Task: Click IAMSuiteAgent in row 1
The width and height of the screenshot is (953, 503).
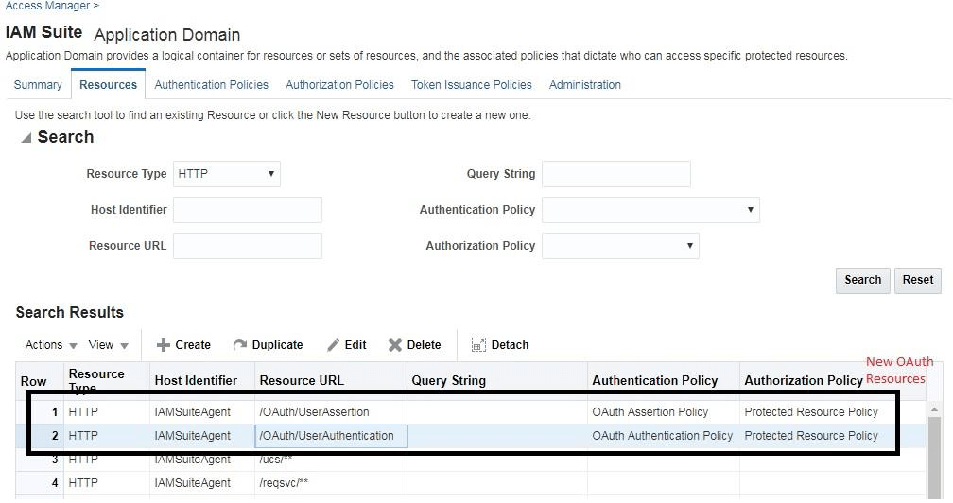Action: (x=193, y=412)
